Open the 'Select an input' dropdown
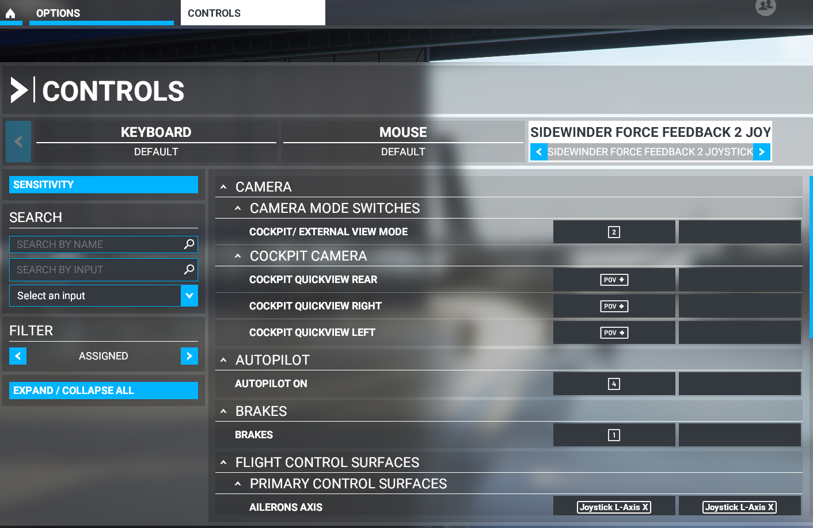This screenshot has width=813, height=528. (104, 296)
